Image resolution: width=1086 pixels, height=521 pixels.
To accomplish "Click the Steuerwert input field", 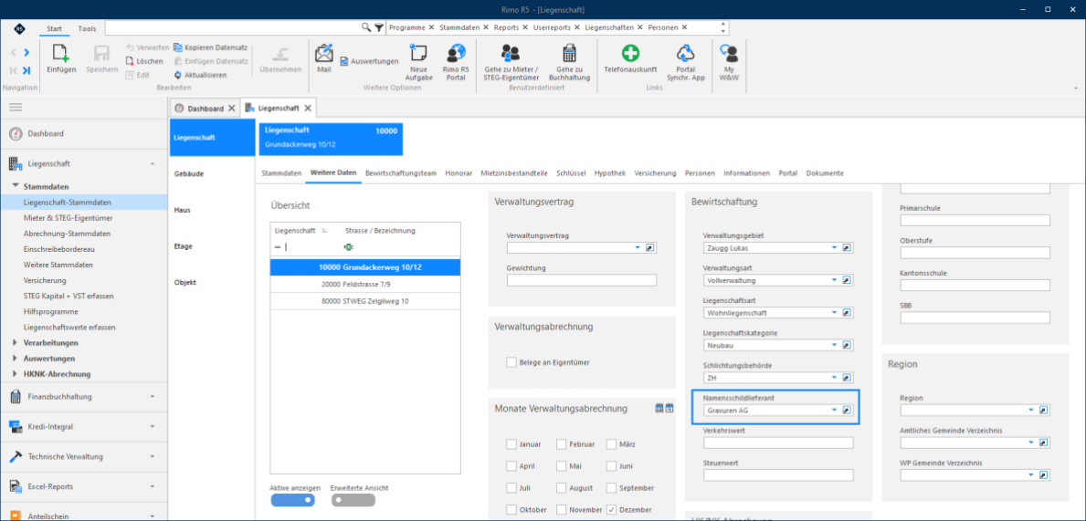I will [778, 475].
